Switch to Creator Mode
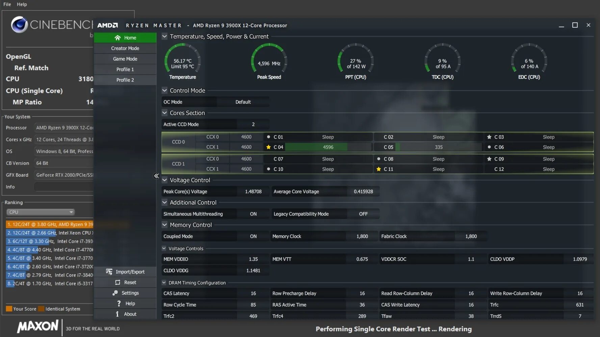Image resolution: width=600 pixels, height=337 pixels. (125, 48)
